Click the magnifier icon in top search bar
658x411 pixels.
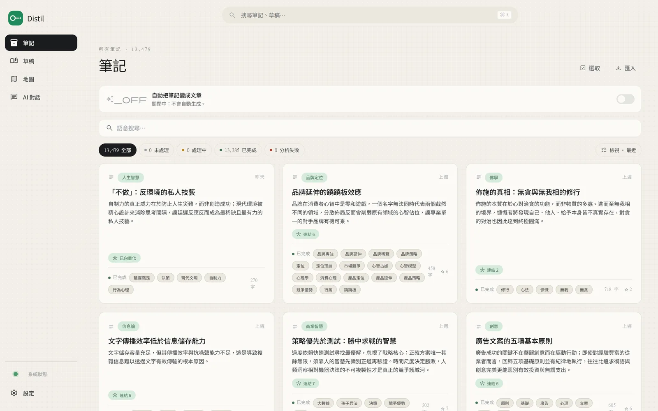tap(232, 15)
